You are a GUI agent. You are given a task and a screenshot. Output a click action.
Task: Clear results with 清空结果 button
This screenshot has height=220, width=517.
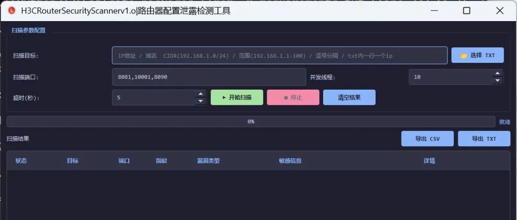coord(349,97)
